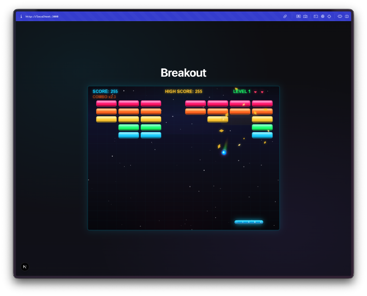Viewport: 367px width, 296px height.
Task: Click the localhost:3000 address field
Action: point(42,17)
